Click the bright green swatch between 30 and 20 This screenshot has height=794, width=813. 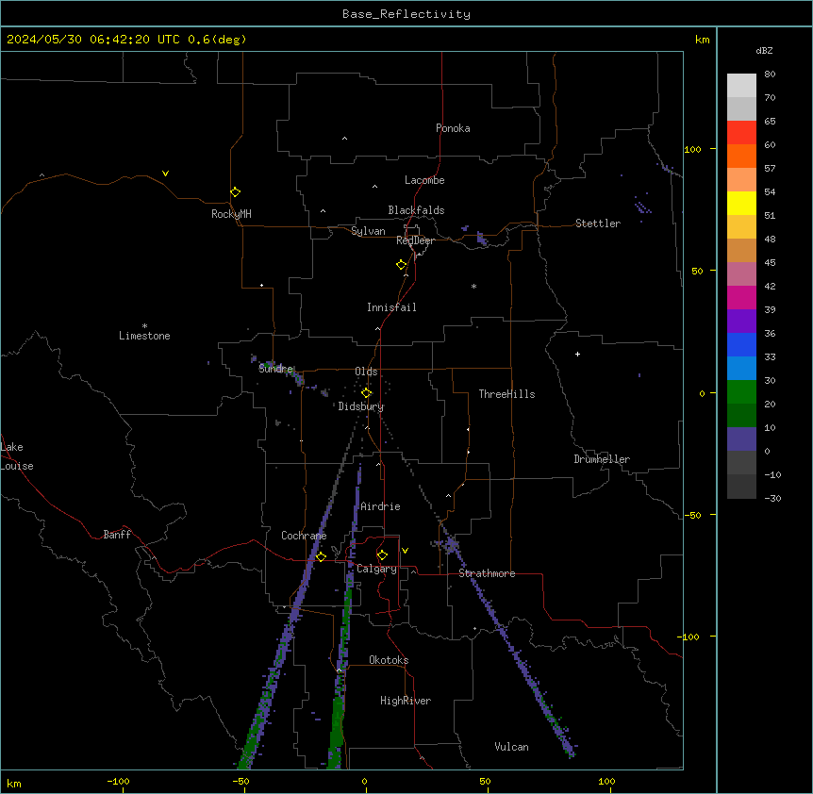741,392
